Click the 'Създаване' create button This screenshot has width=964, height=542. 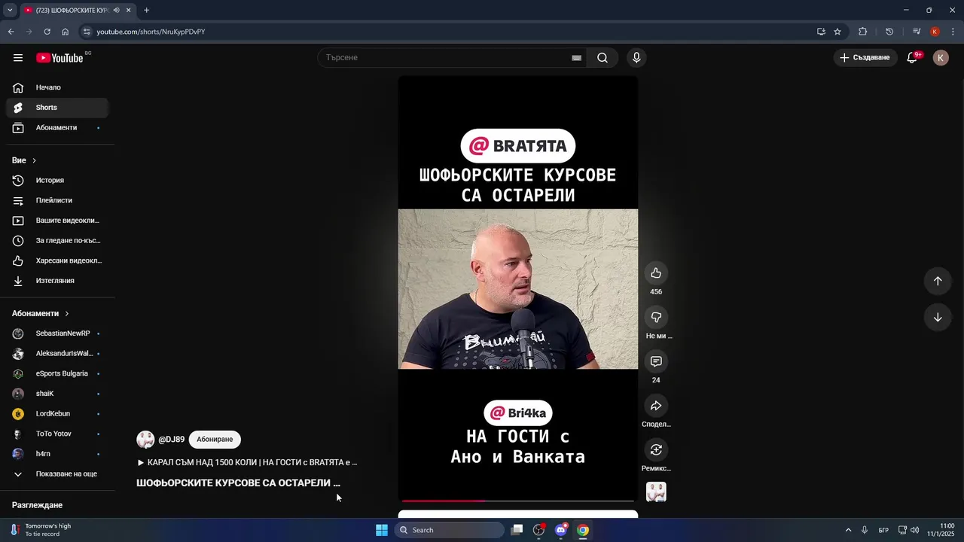[x=865, y=58]
